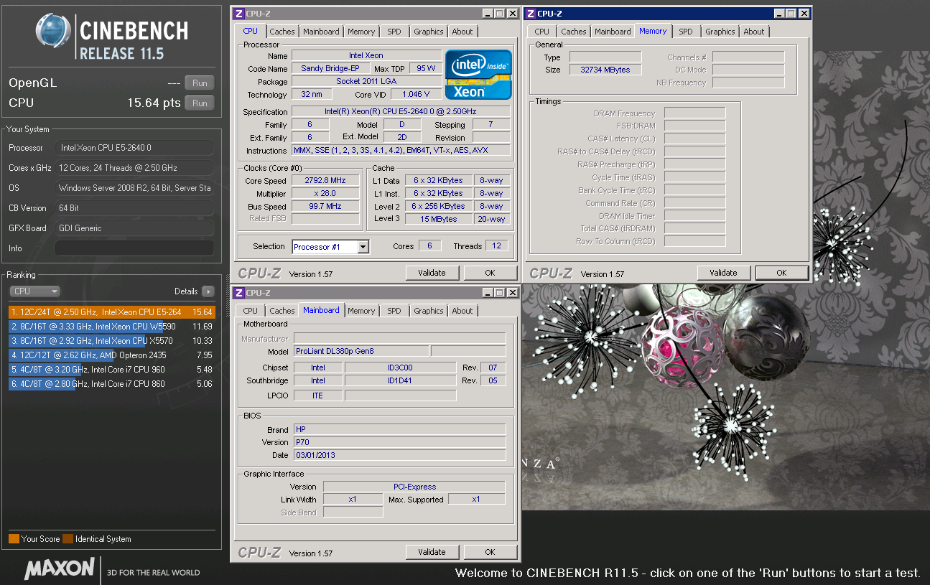Select Graphics tab in bottom Mainboard CPU-Z window
This screenshot has width=930, height=585.
[429, 311]
